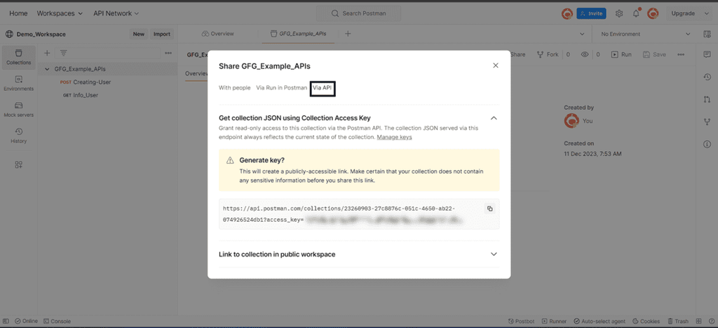Open the tabs overflow chevron
Screen dimensions: 718x328
[582, 34]
